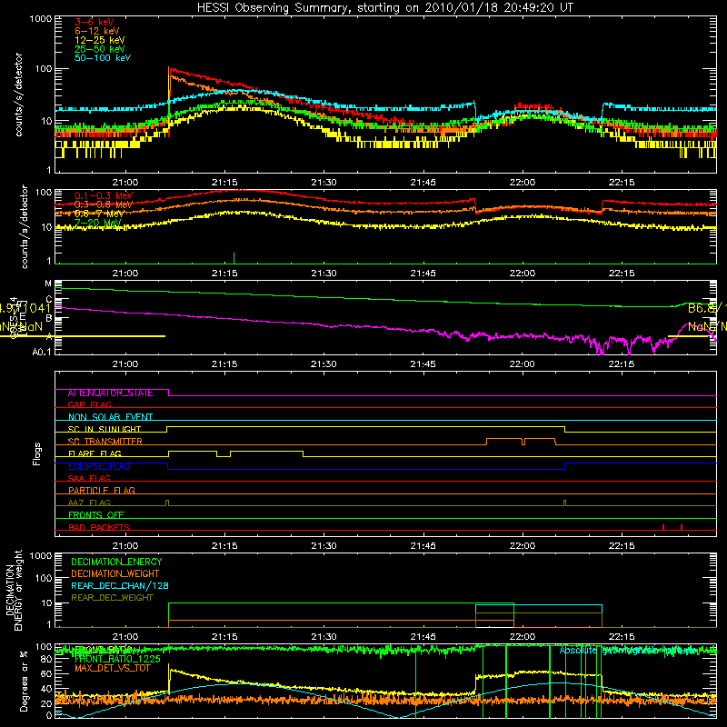The height and width of the screenshot is (727, 727).
Task: Click the HESSI Observing Summary title text
Action: (x=385, y=8)
